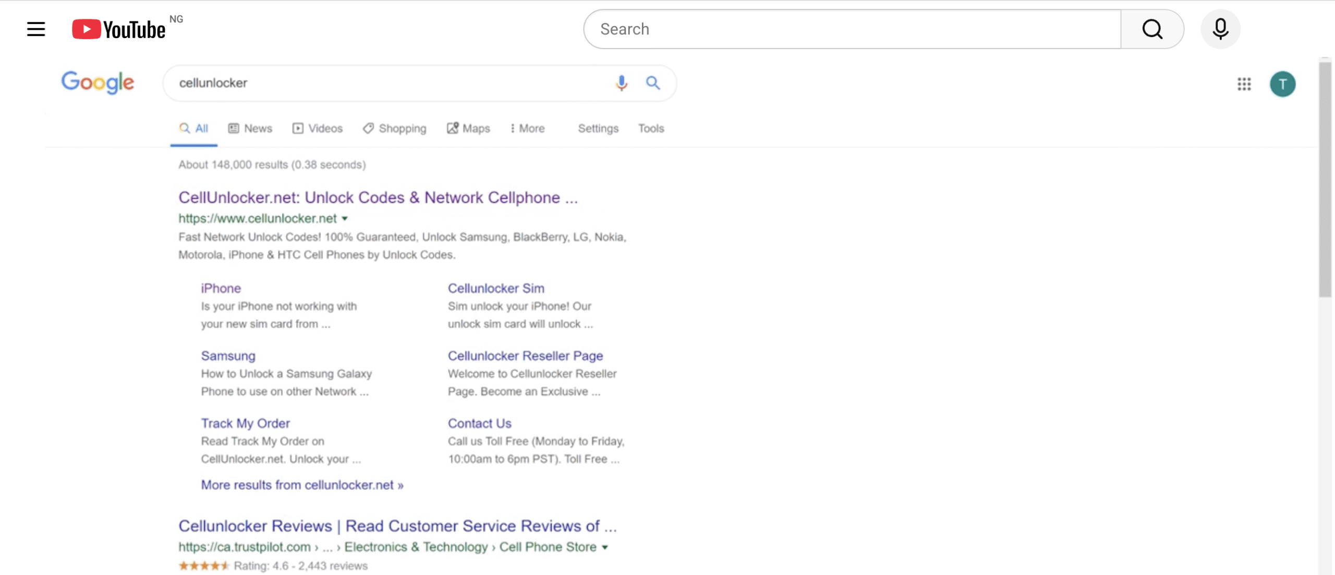Click the https://www.cellunlocker.net green URL
1335x575 pixels.
point(258,218)
